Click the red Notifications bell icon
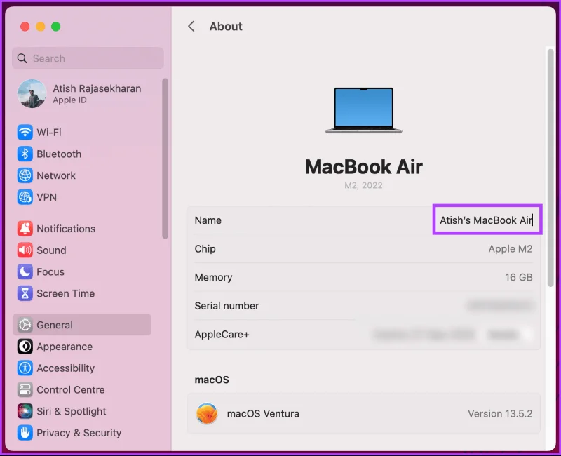 tap(25, 229)
